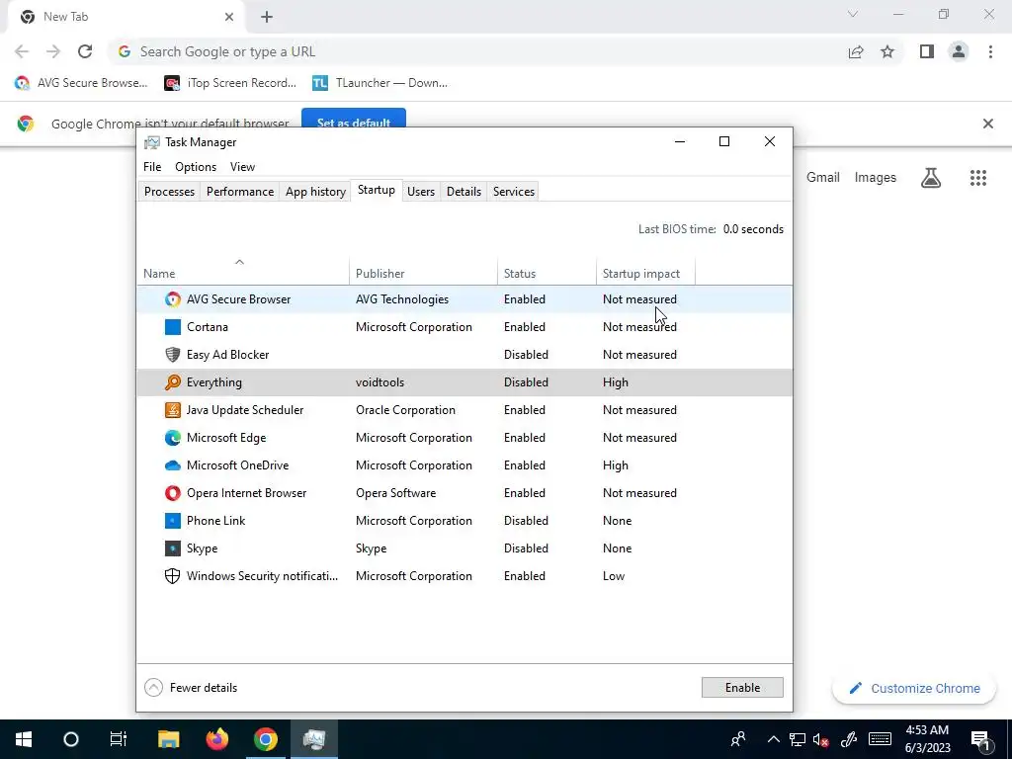Launch Firefox from the taskbar
This screenshot has height=759, width=1012.
pos(217,739)
